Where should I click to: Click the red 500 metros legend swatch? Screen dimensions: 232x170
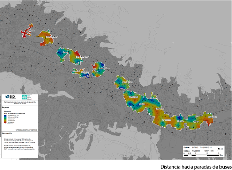(x=5, y=122)
